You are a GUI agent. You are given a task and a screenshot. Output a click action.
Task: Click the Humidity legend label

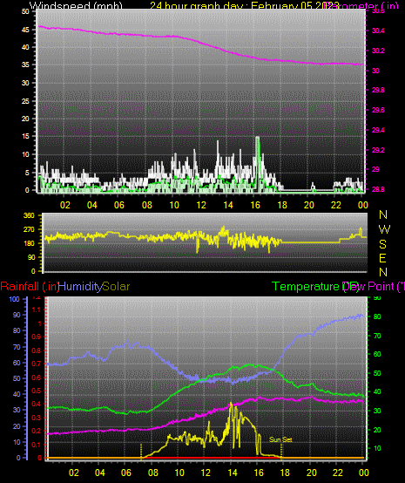[80, 287]
